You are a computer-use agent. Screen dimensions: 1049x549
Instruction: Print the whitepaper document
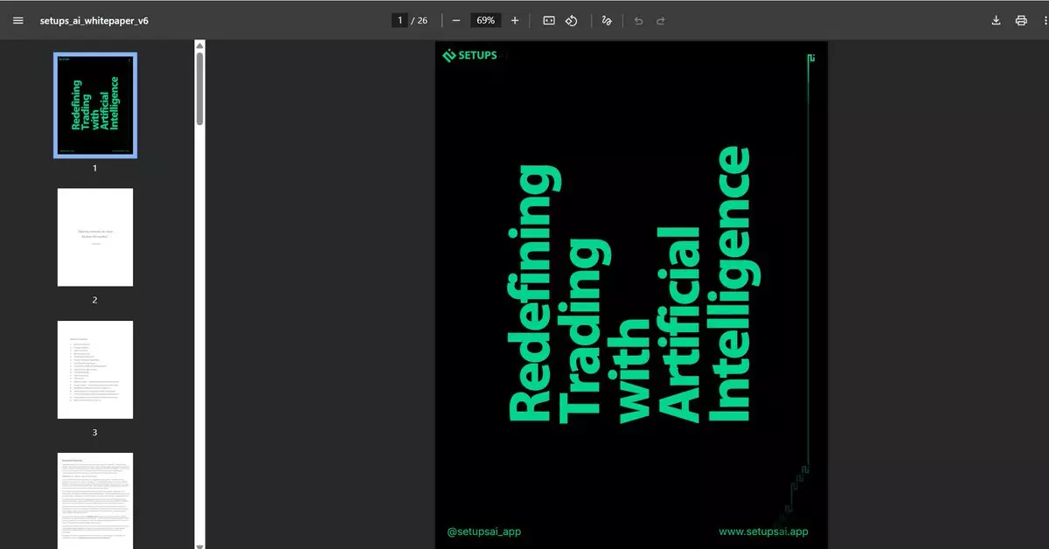(1020, 20)
